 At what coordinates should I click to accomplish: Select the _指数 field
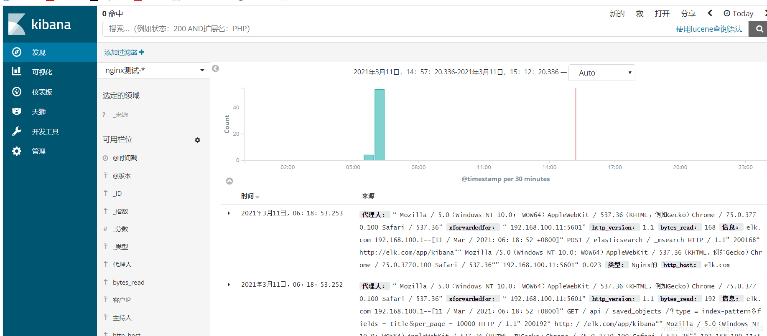click(x=120, y=211)
